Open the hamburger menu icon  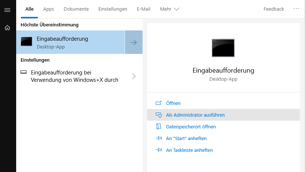coord(7,10)
